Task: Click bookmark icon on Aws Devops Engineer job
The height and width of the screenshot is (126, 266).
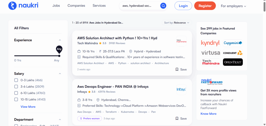Action: (177, 118)
